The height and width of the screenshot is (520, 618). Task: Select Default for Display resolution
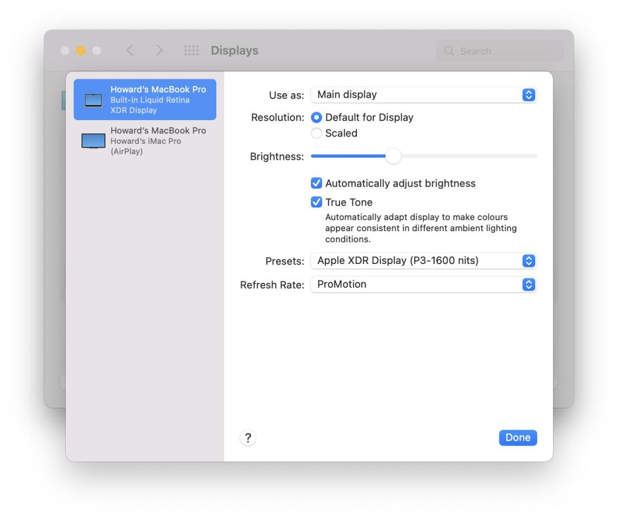pos(317,118)
